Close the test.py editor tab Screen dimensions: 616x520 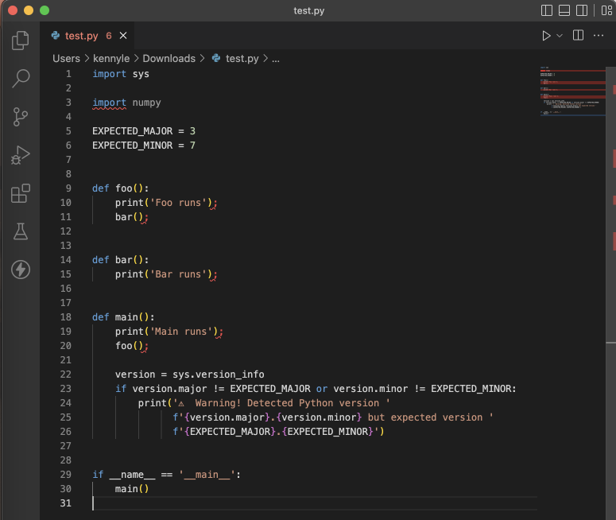pyautogui.click(x=123, y=36)
